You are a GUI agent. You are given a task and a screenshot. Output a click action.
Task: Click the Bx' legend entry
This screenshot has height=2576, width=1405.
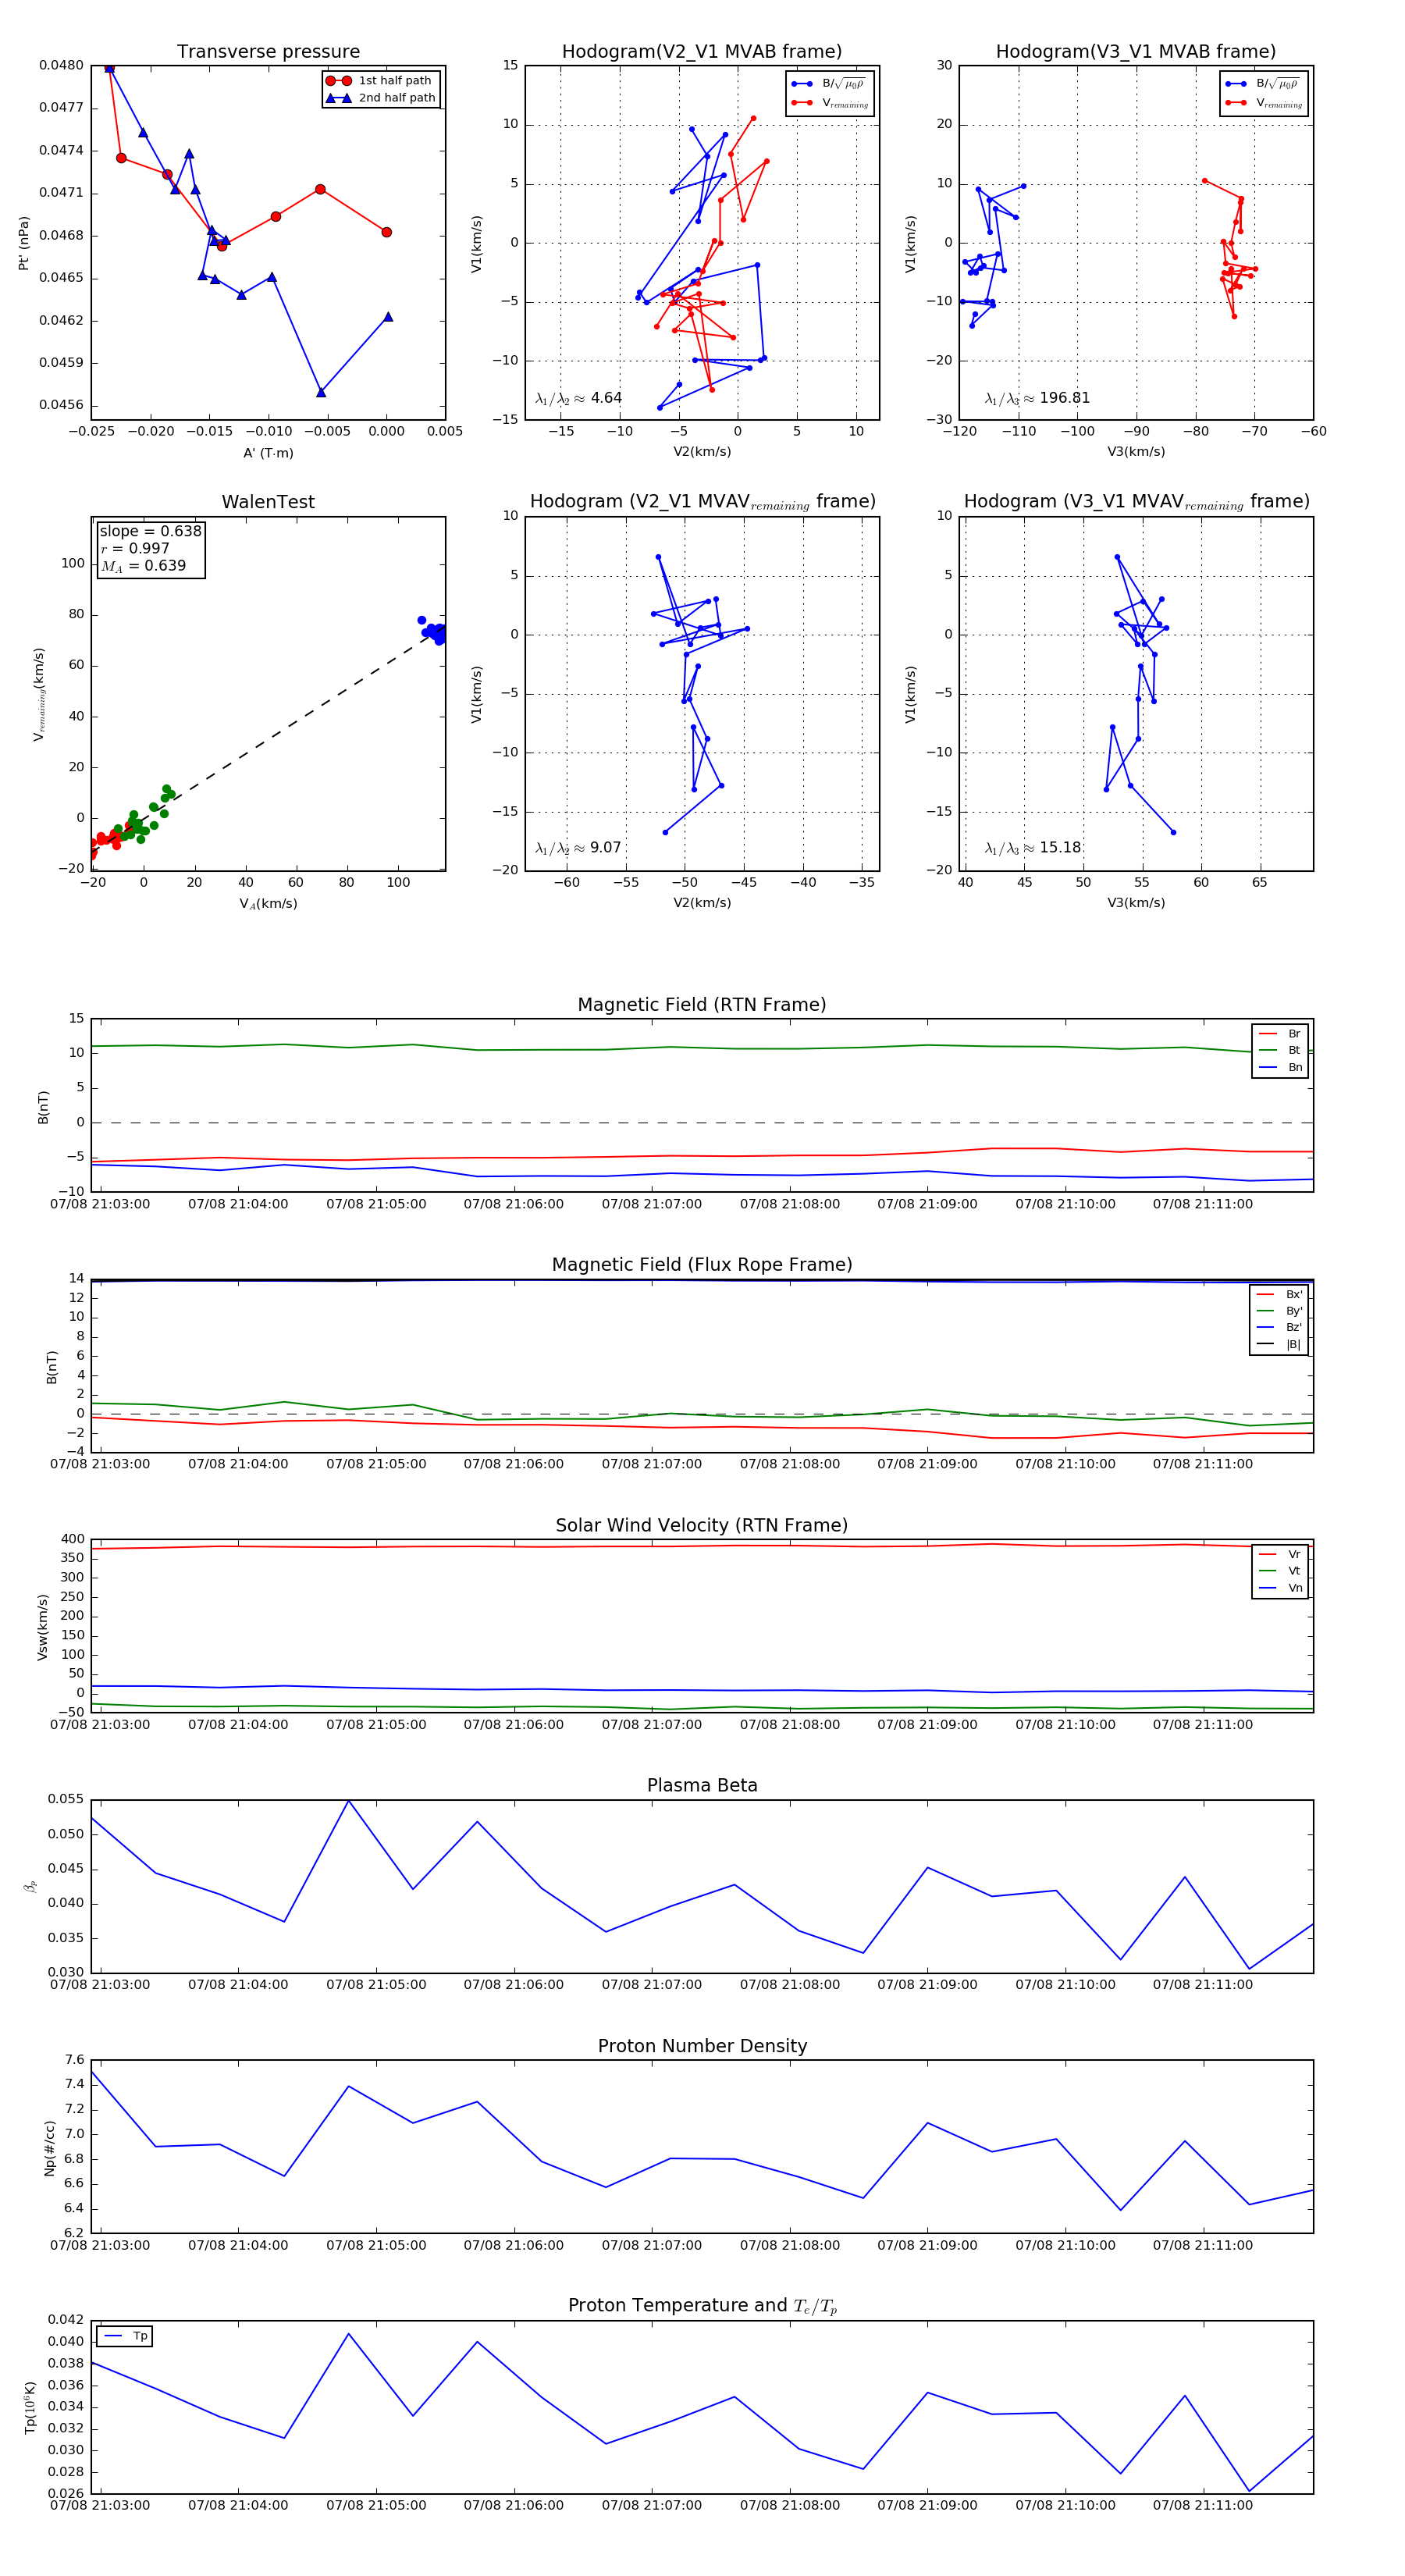point(1279,1294)
